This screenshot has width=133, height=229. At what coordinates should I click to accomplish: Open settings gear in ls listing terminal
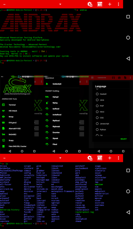(90, 158)
